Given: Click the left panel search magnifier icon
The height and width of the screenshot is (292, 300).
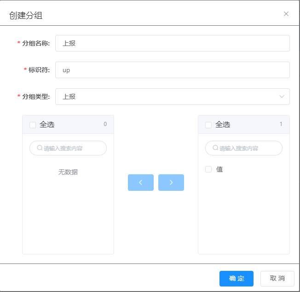Looking at the screenshot, I should [x=40, y=148].
